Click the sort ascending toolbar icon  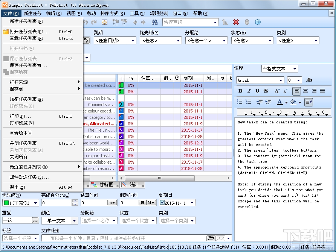pyautogui.click(x=225, y=22)
